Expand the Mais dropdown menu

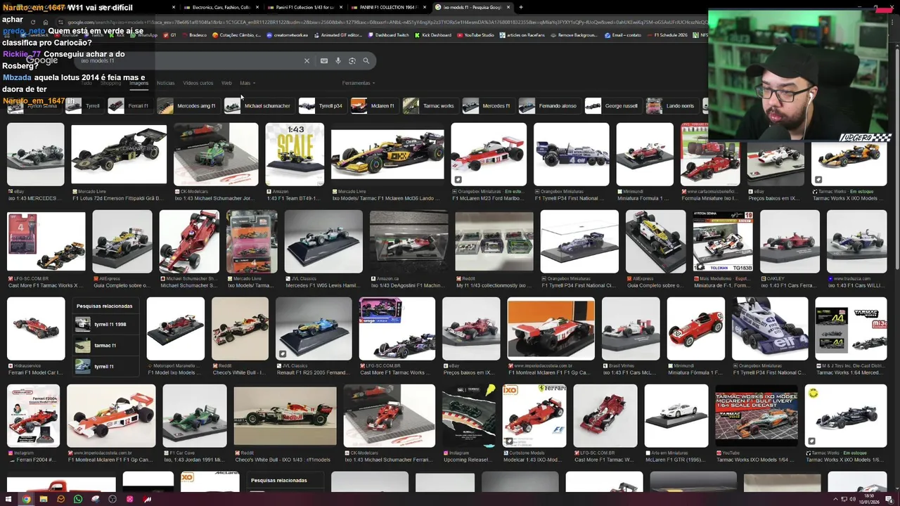(x=247, y=83)
